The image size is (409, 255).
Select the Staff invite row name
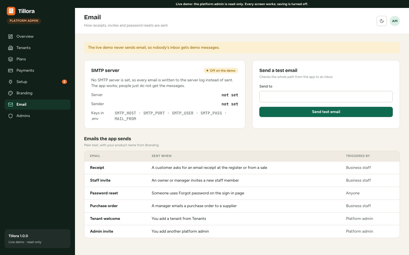[100, 180]
